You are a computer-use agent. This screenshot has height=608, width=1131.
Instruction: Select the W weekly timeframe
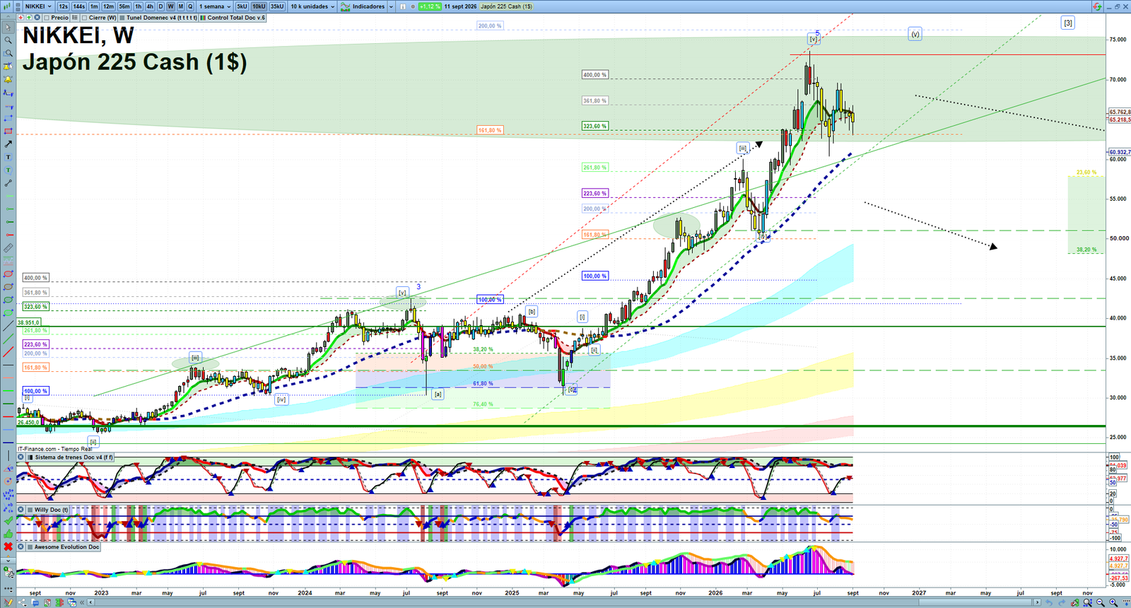pos(170,6)
